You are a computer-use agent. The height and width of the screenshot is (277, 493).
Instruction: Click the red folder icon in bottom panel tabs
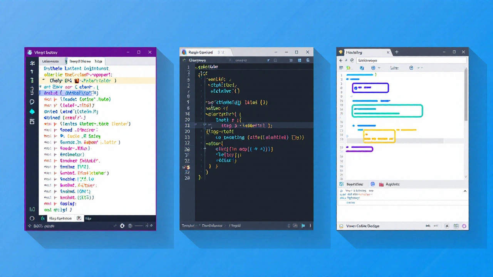[381, 184]
